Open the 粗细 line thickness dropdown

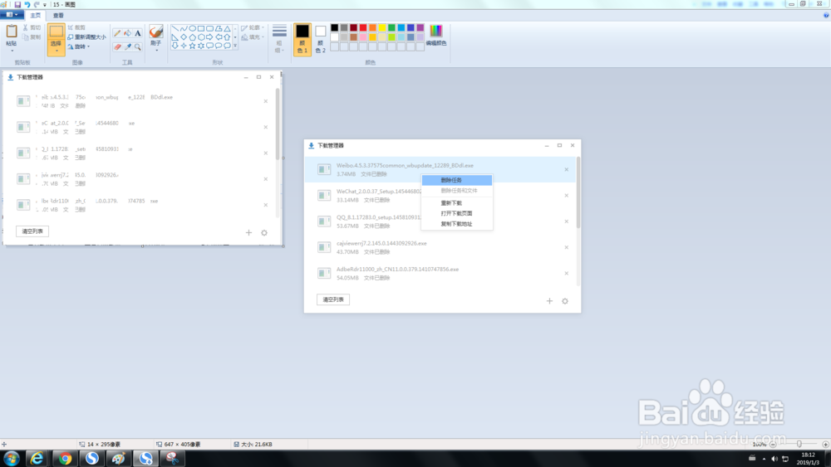click(x=279, y=39)
